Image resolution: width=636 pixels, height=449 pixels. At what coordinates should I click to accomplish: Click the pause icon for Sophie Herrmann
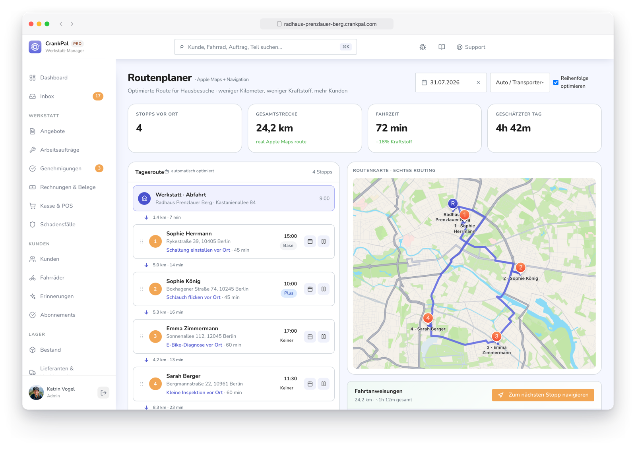[324, 241]
